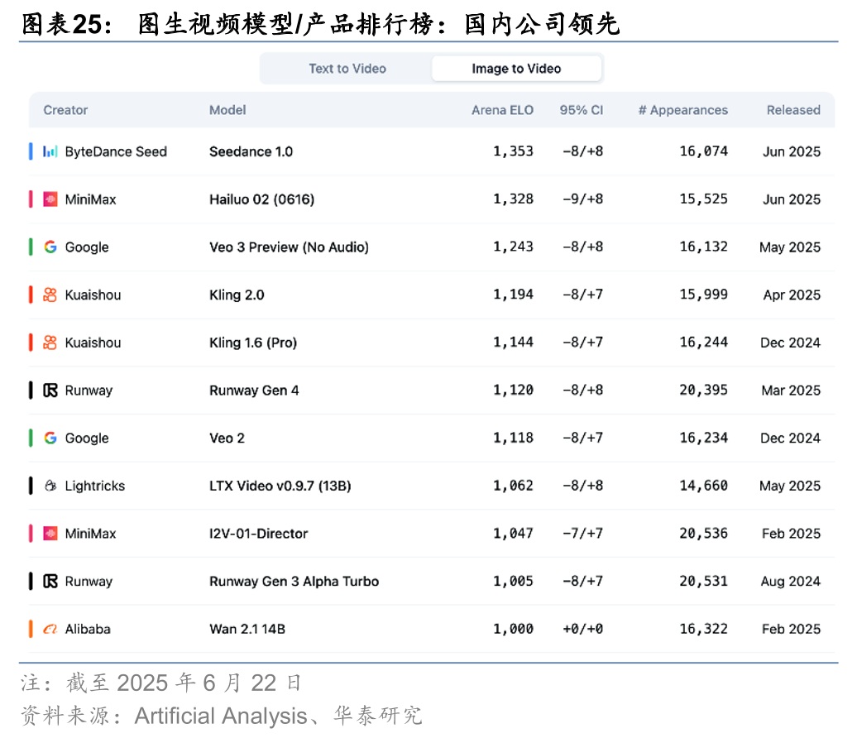Click the Arena ELO value 1,353
The width and height of the screenshot is (857, 738).
(x=513, y=151)
